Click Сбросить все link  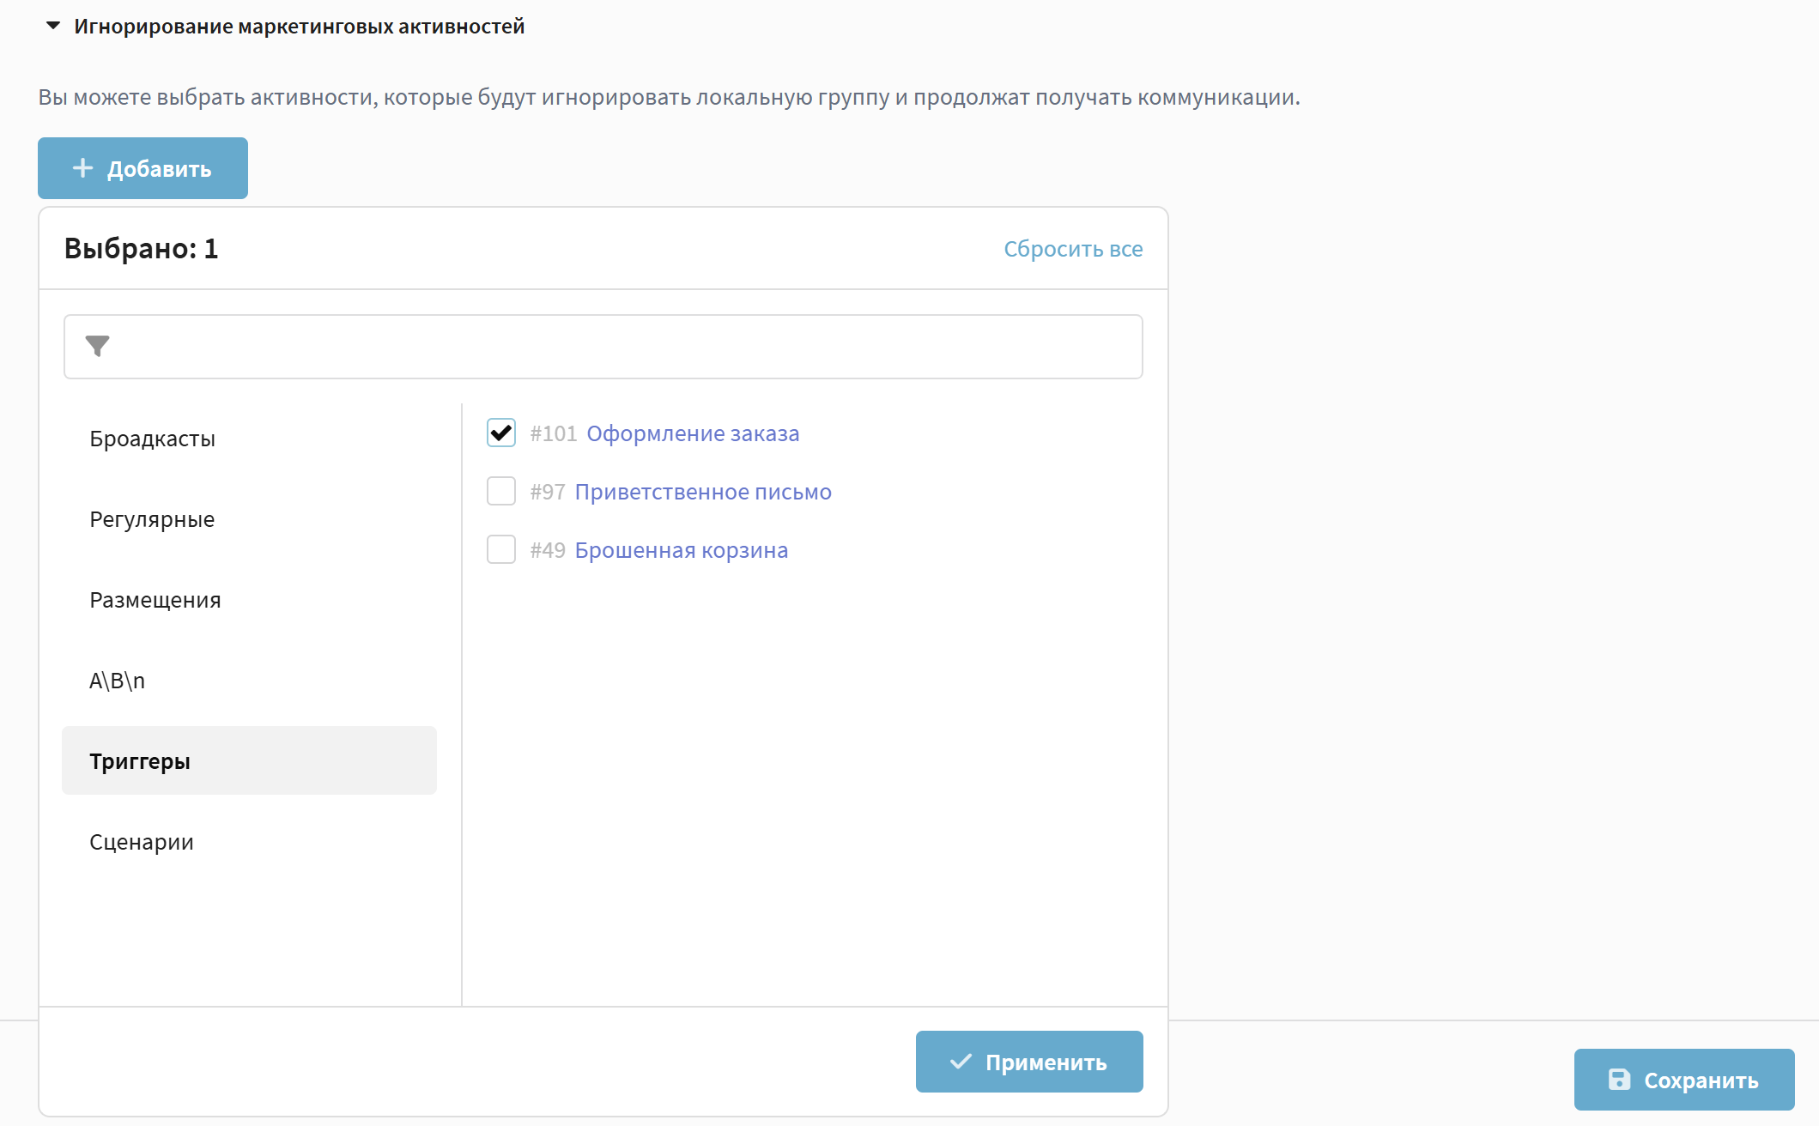(1072, 249)
